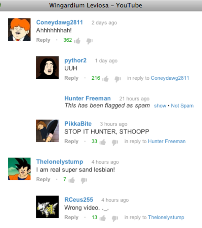Screen dimensions: 202x228
Task: Reply to pythor2's comment
Action: point(71,78)
